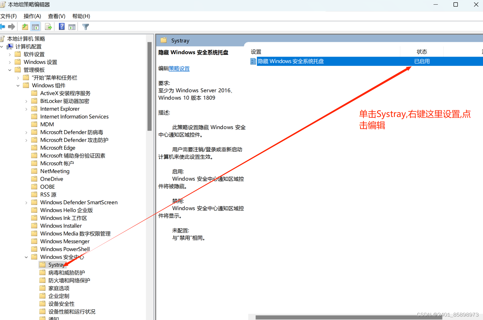This screenshot has height=320, width=483.
Task: Sort by the 状态 column header
Action: pyautogui.click(x=422, y=52)
